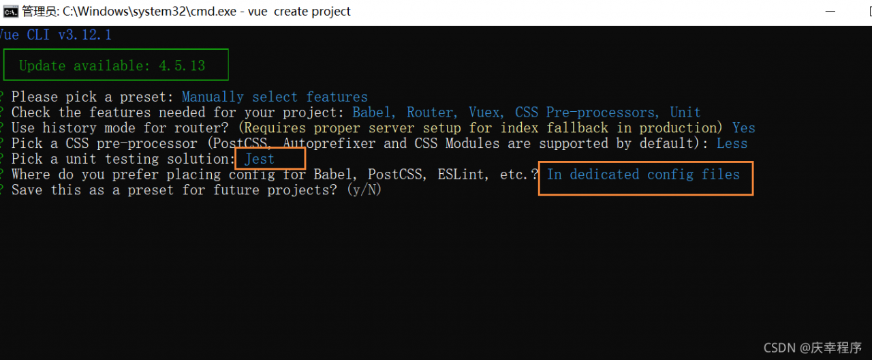This screenshot has height=360, width=872.
Task: Click the '(y/N)' input position
Action: (x=364, y=190)
